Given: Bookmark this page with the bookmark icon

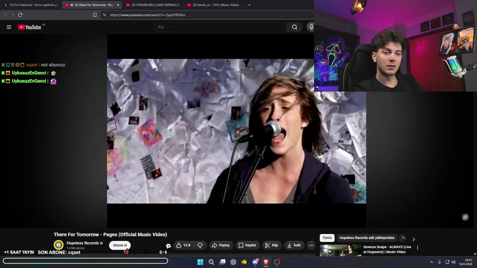Looking at the screenshot, I should 95,15.
